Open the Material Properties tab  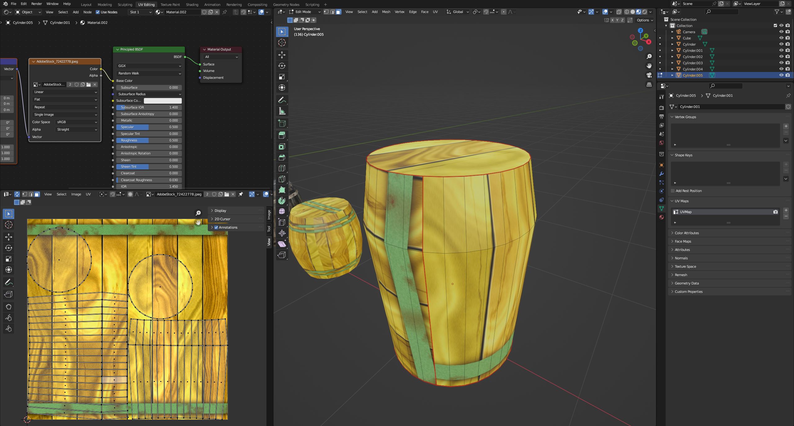[x=662, y=217]
